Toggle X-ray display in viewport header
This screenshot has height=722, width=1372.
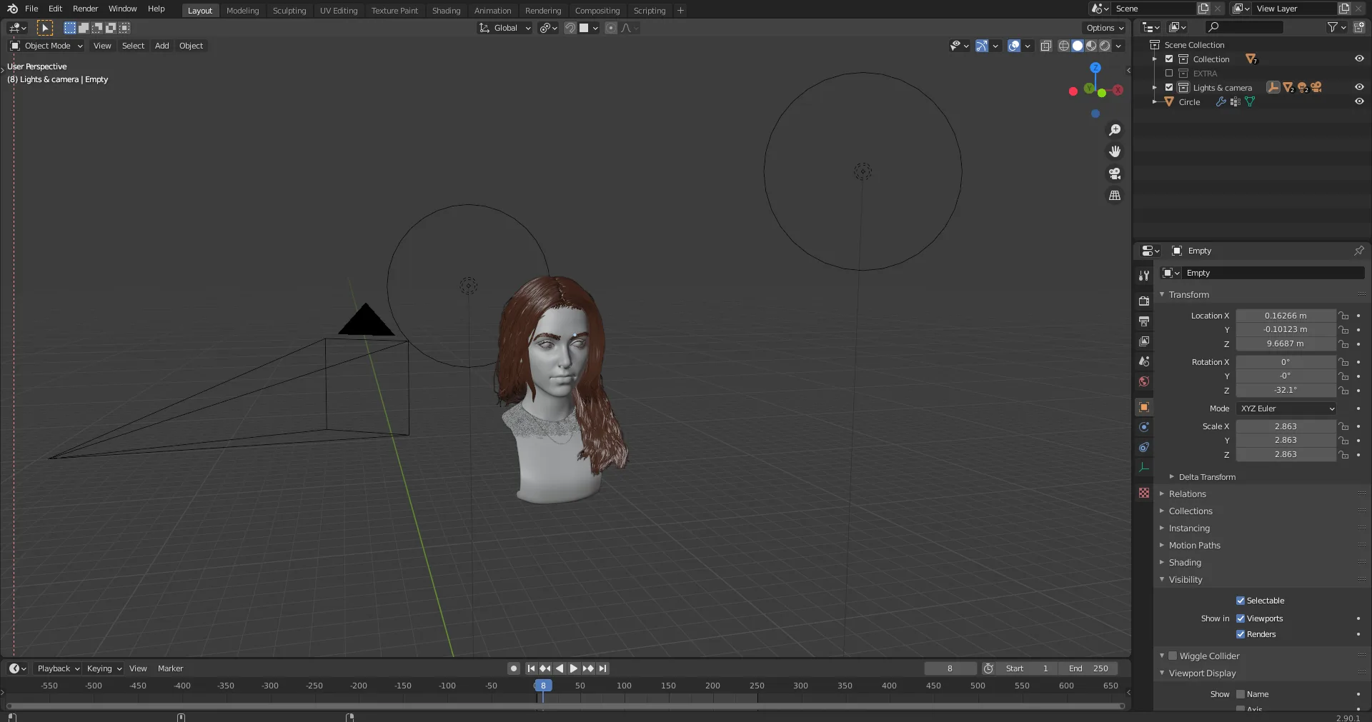pos(1045,46)
